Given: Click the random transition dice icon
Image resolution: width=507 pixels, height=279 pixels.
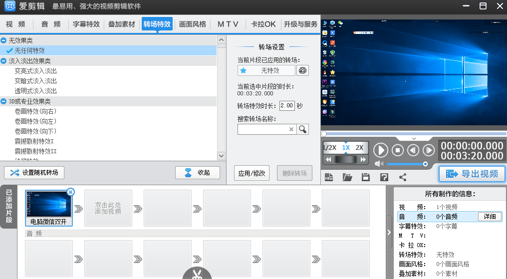Looking at the screenshot, I should tap(302, 70).
